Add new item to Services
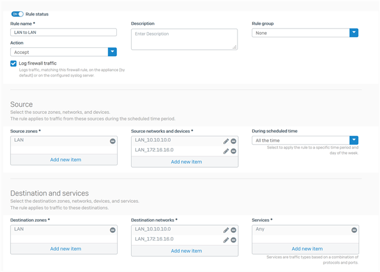This screenshot has width=380, height=272. pos(307,249)
